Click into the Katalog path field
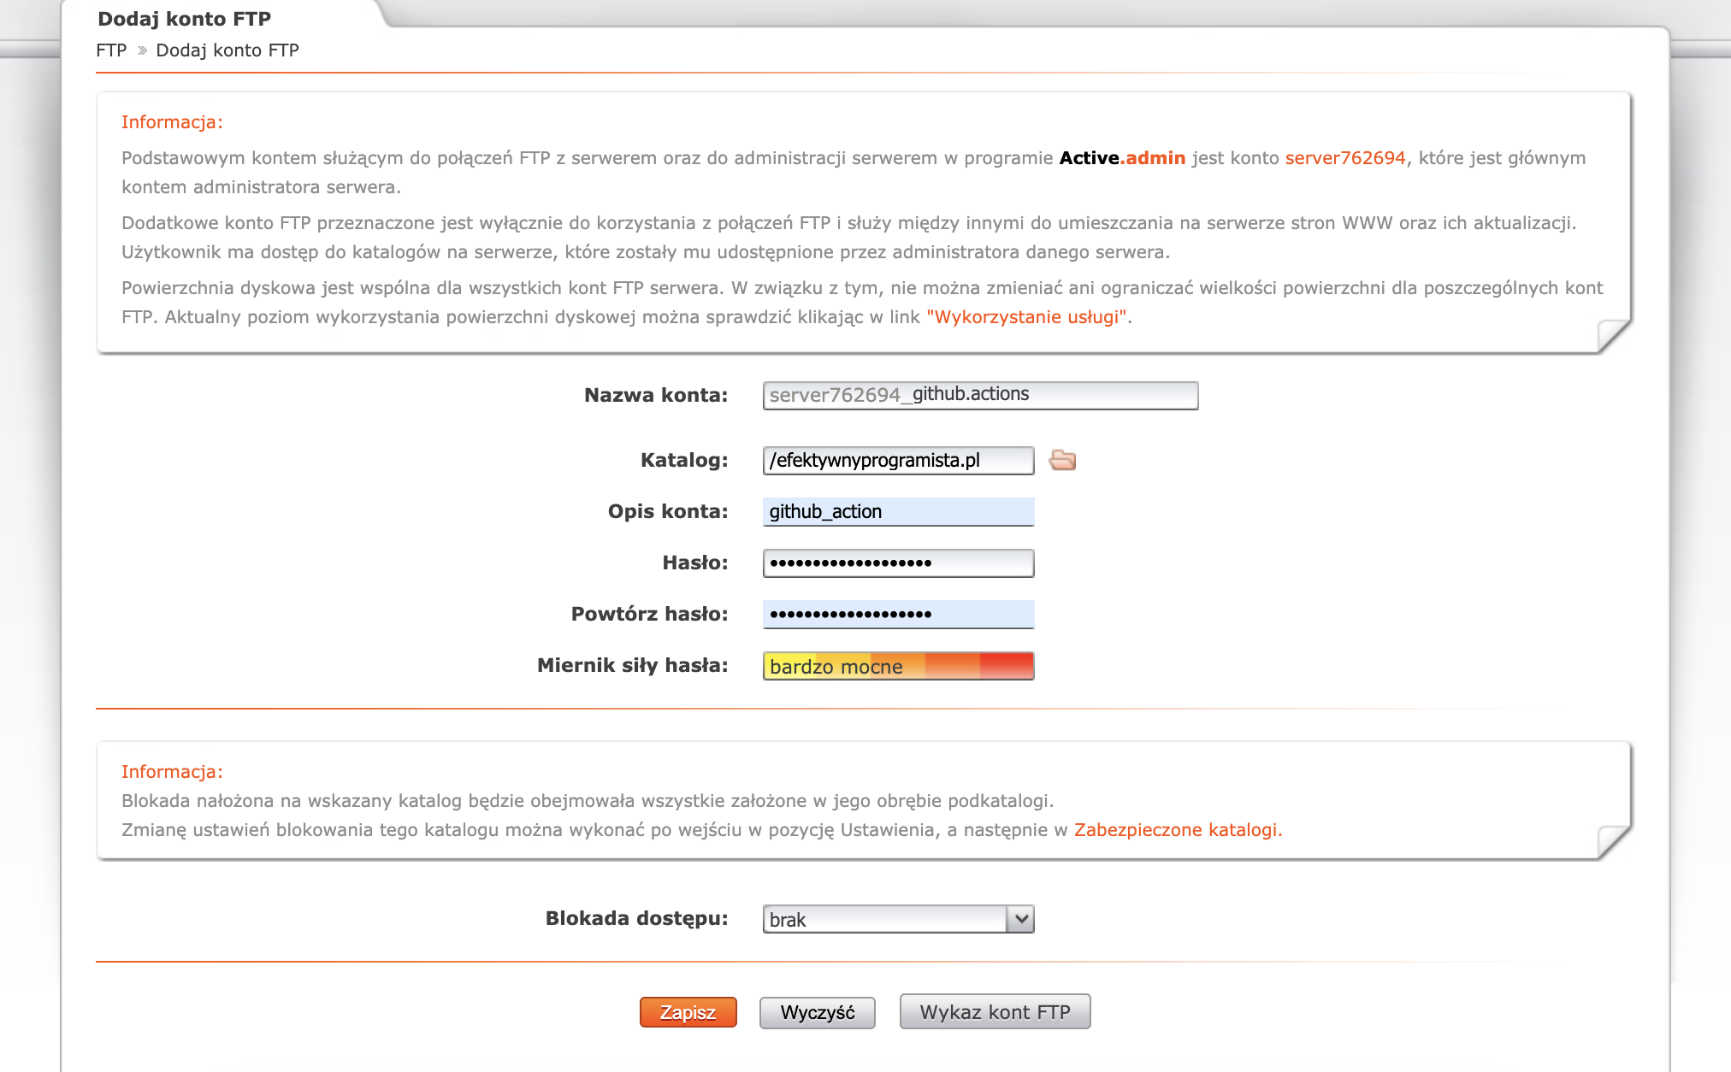 click(898, 461)
